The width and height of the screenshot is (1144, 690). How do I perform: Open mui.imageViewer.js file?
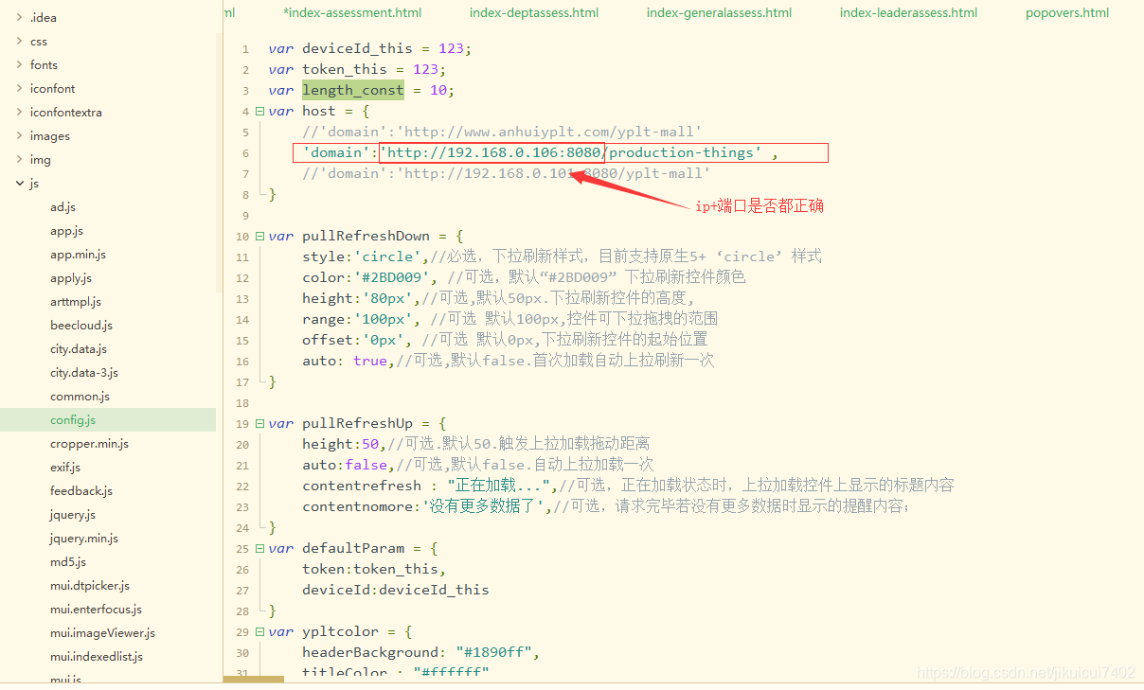click(x=102, y=633)
